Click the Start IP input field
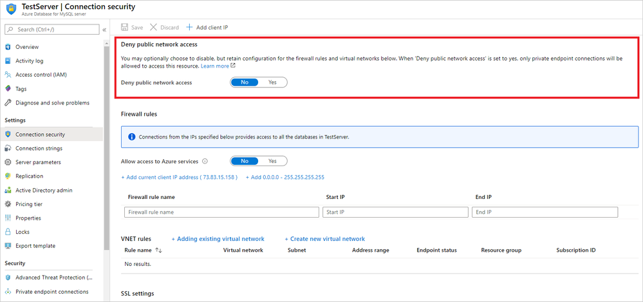Image resolution: width=643 pixels, height=302 pixels. (395, 212)
